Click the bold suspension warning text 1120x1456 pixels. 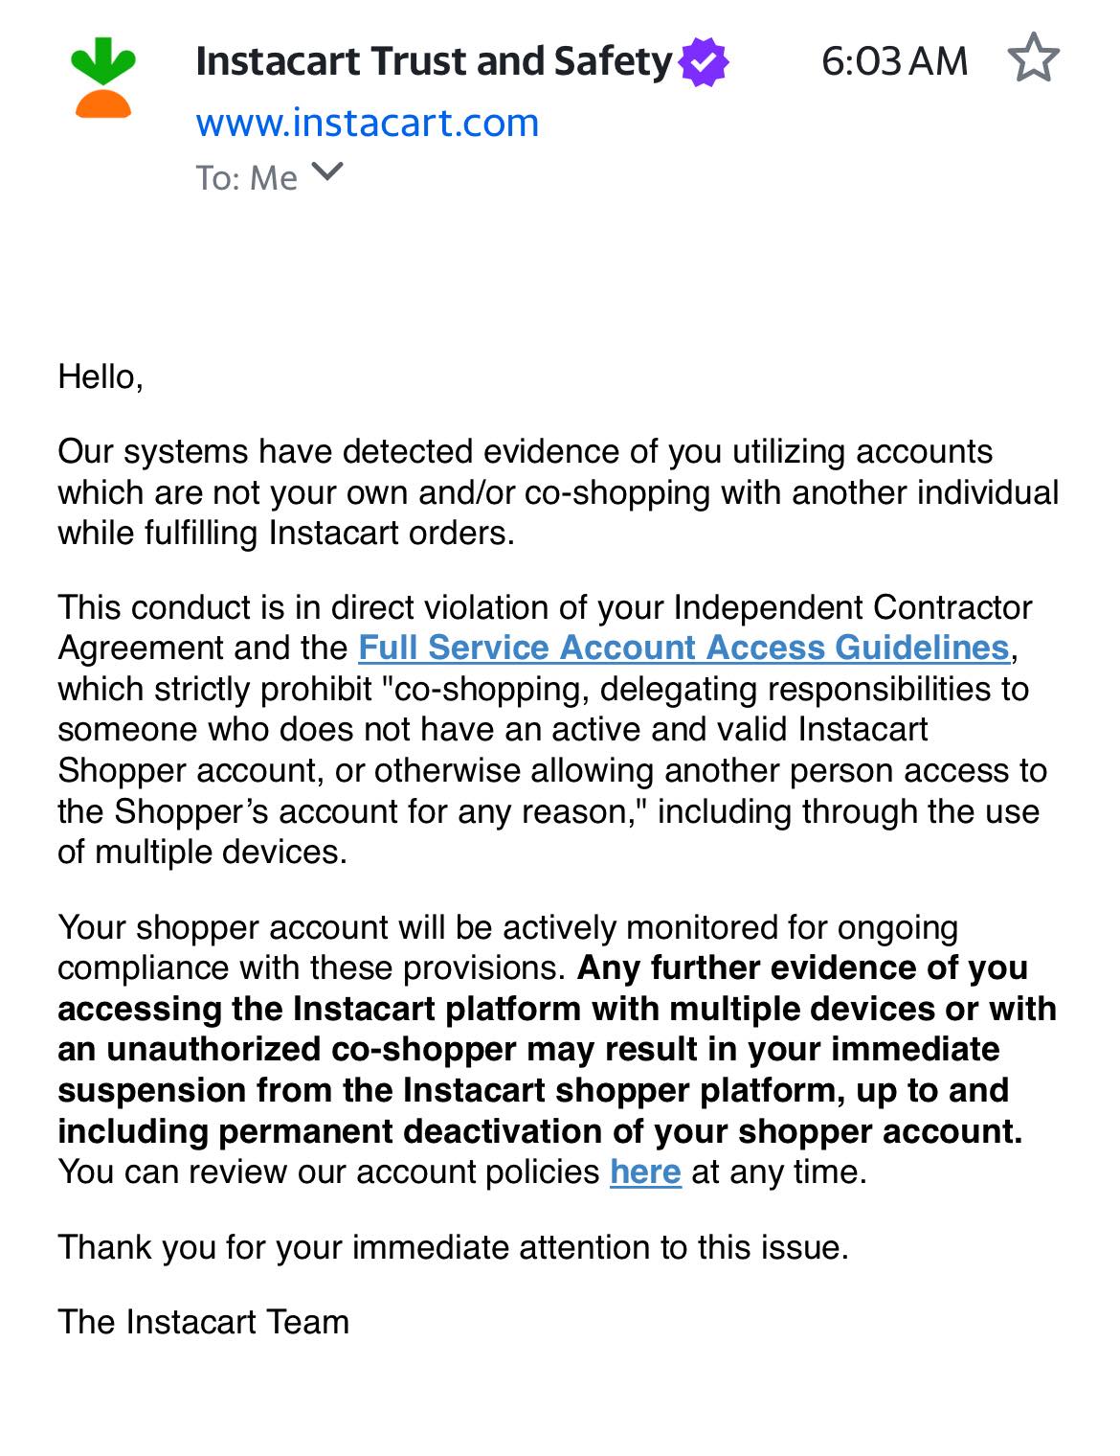coord(557,1050)
